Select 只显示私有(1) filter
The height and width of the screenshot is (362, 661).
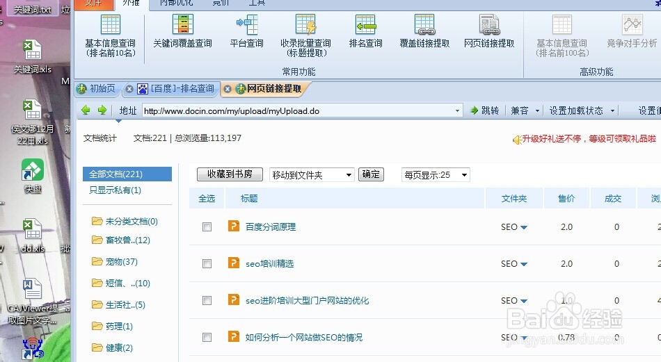tap(115, 190)
